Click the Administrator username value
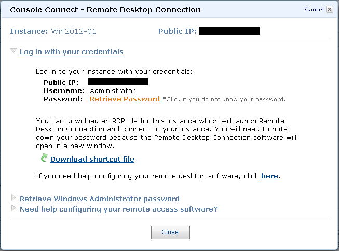Image resolution: width=339 pixels, height=251 pixels. tap(112, 90)
